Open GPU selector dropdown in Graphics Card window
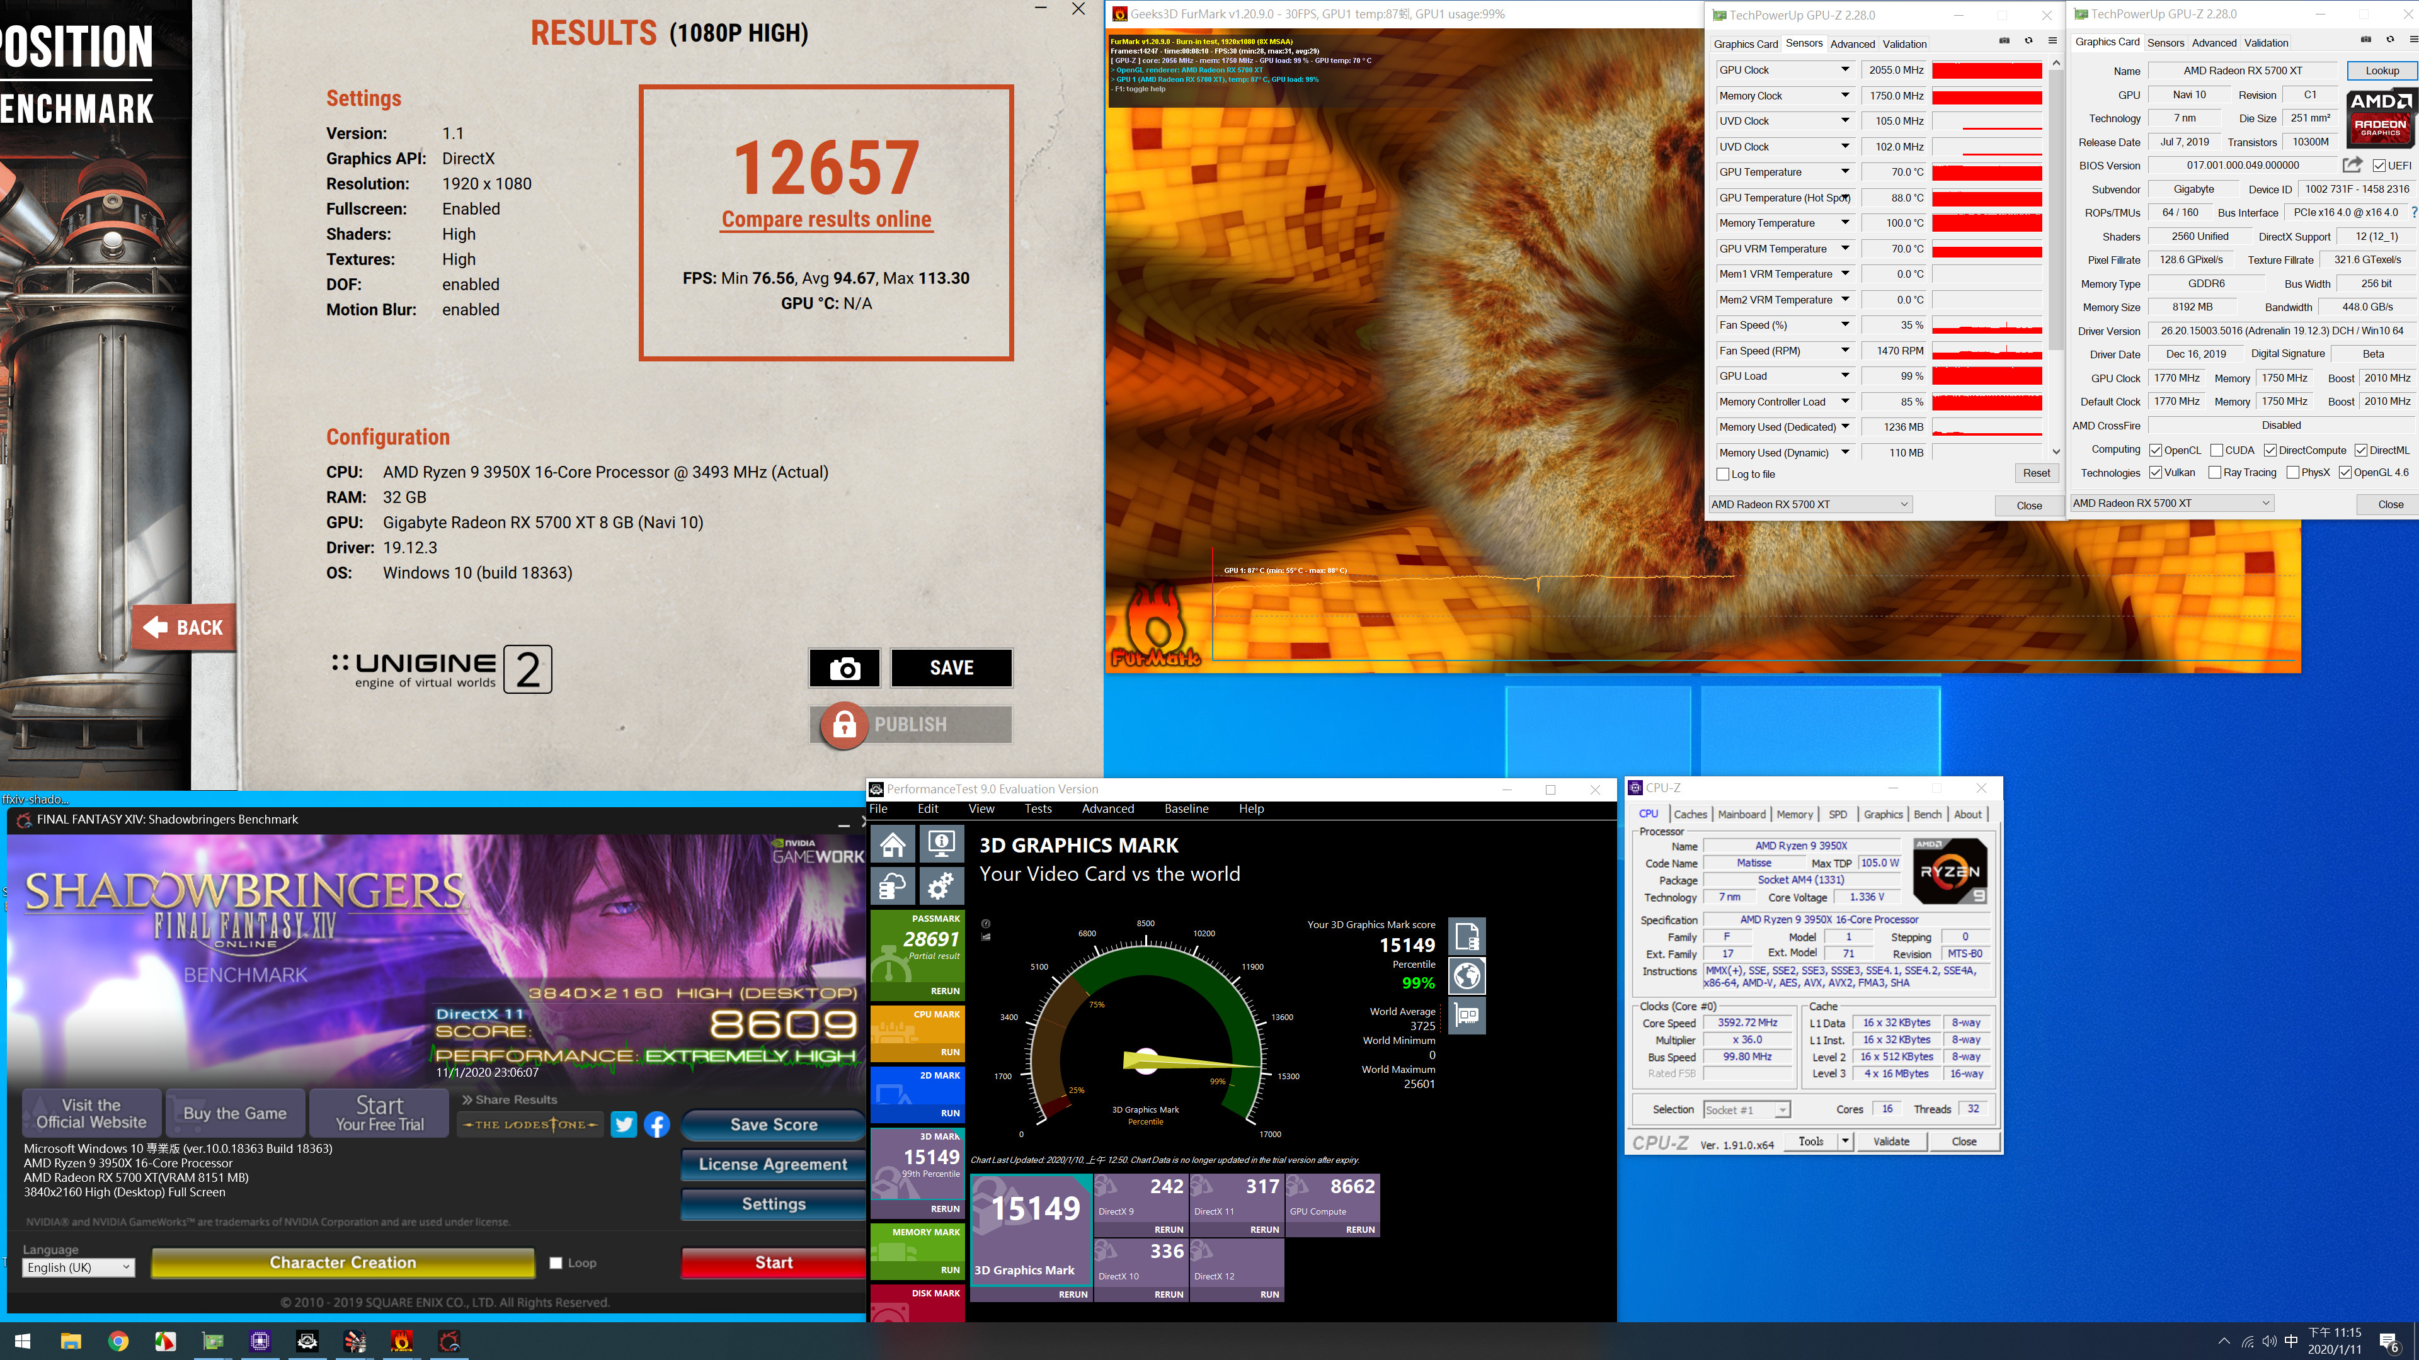Image resolution: width=2419 pixels, height=1360 pixels. click(2171, 503)
